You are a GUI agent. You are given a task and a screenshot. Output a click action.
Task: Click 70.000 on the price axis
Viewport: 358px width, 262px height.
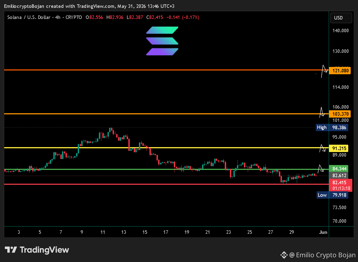(x=339, y=221)
